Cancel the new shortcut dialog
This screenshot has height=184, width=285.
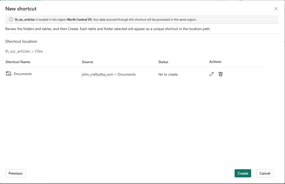(265, 173)
